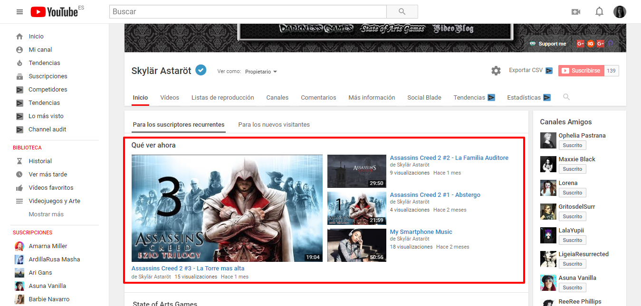Viewport: 641px width, 306px height.
Task: Click the Suscripciones sidebar icon
Action: pos(19,76)
